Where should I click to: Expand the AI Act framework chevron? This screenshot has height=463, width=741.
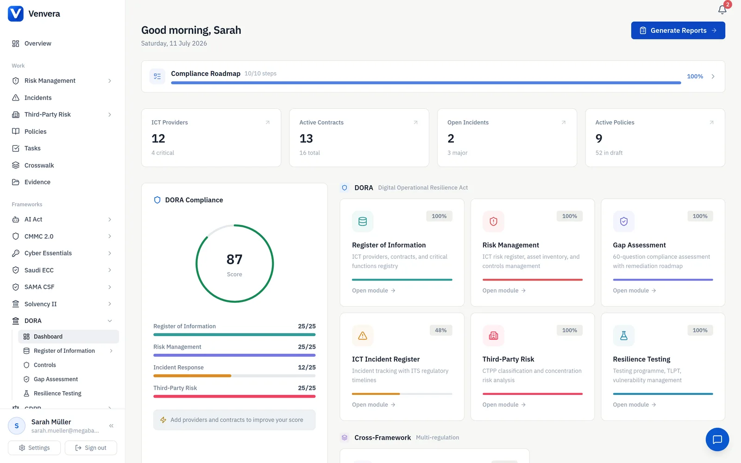tap(110, 219)
